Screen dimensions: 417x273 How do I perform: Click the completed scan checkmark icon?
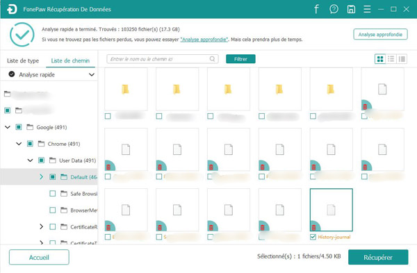pyautogui.click(x=22, y=35)
